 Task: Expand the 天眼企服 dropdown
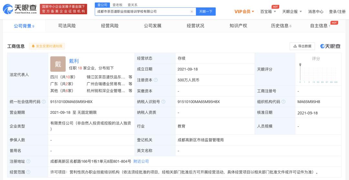point(292,12)
